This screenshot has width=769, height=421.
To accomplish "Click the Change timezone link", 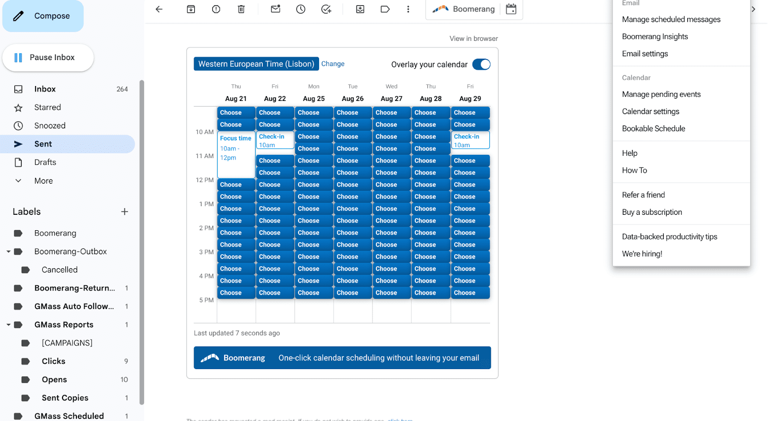I will coord(333,64).
